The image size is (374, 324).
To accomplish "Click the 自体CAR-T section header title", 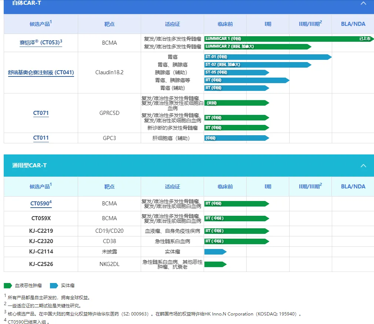I will pos(27,3).
